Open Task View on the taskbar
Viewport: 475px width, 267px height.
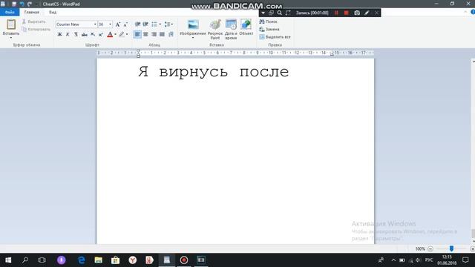(x=42, y=260)
